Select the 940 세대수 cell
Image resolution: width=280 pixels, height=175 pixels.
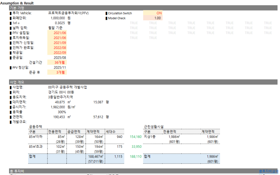tap(119, 137)
